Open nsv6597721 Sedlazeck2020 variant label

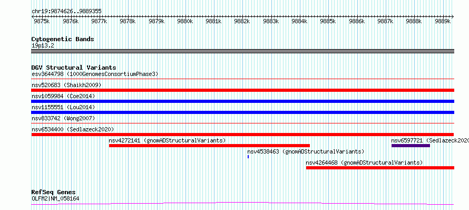[x=430, y=140]
